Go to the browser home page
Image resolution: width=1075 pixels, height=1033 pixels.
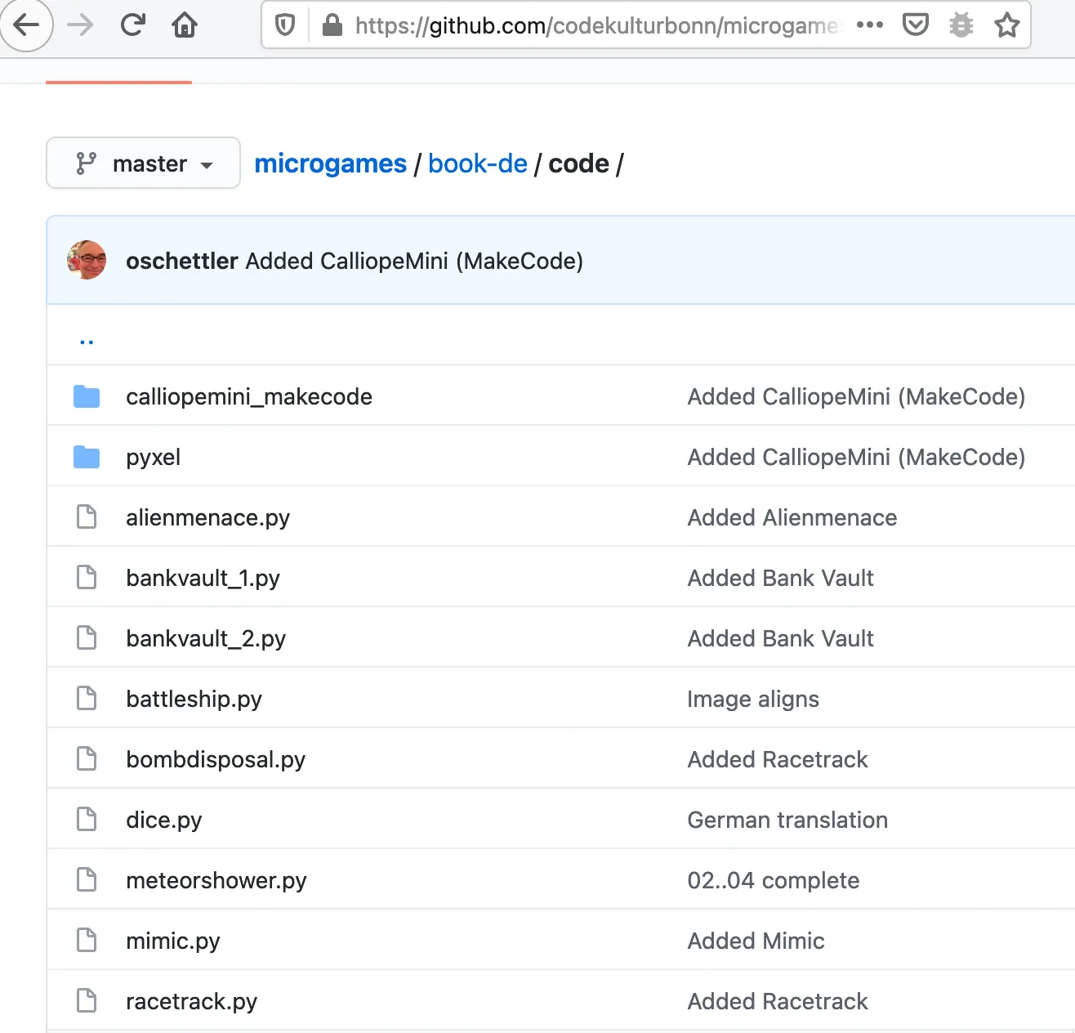[x=185, y=25]
